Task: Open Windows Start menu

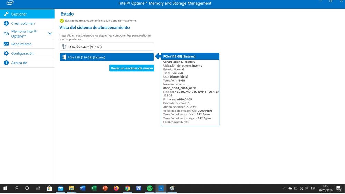Action: [x=5, y=188]
